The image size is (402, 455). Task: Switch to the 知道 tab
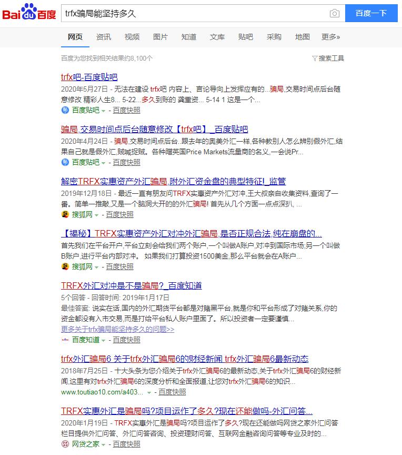point(189,37)
